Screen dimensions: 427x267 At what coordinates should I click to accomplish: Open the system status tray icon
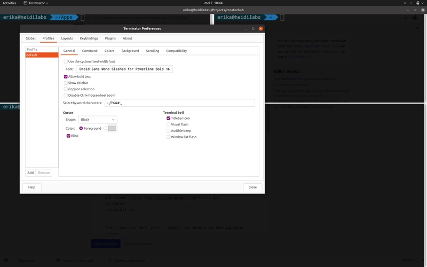[417, 3]
